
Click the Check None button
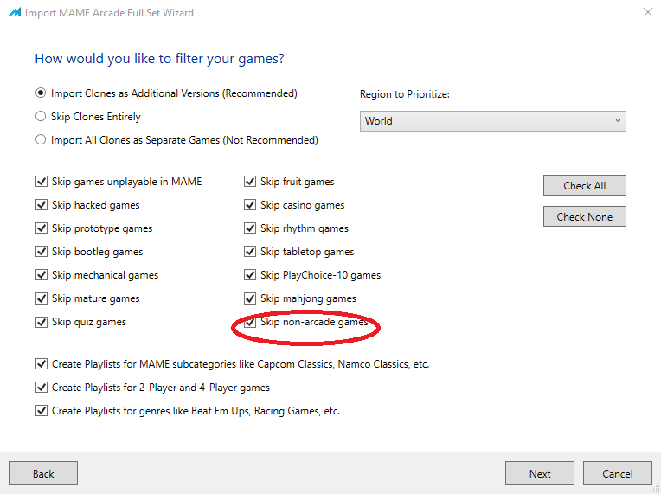click(x=585, y=216)
